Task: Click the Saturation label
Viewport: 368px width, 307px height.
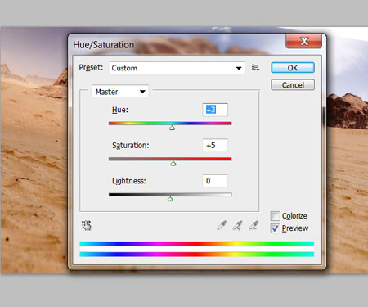Action: click(x=131, y=146)
